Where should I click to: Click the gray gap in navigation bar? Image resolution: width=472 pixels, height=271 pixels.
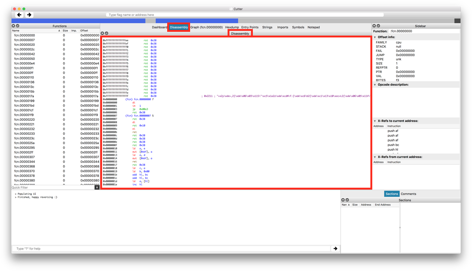coord(150,21)
